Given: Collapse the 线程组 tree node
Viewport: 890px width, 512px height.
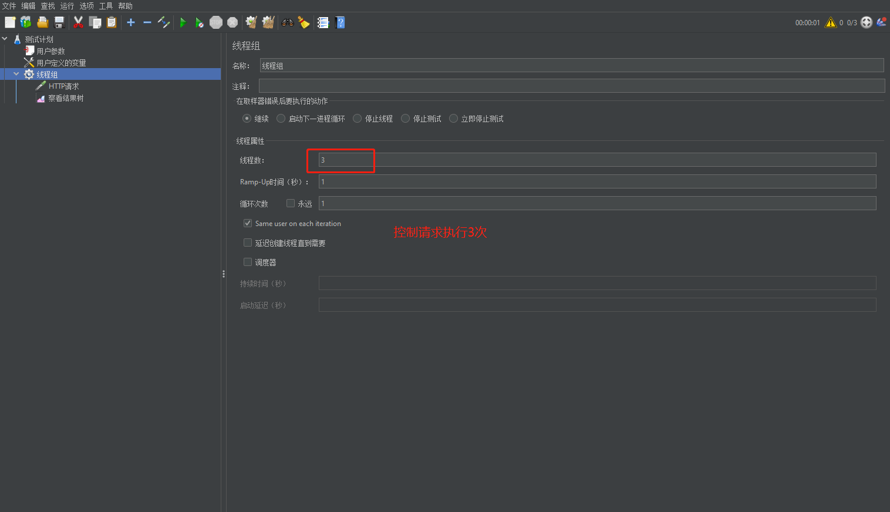Looking at the screenshot, I should (16, 75).
